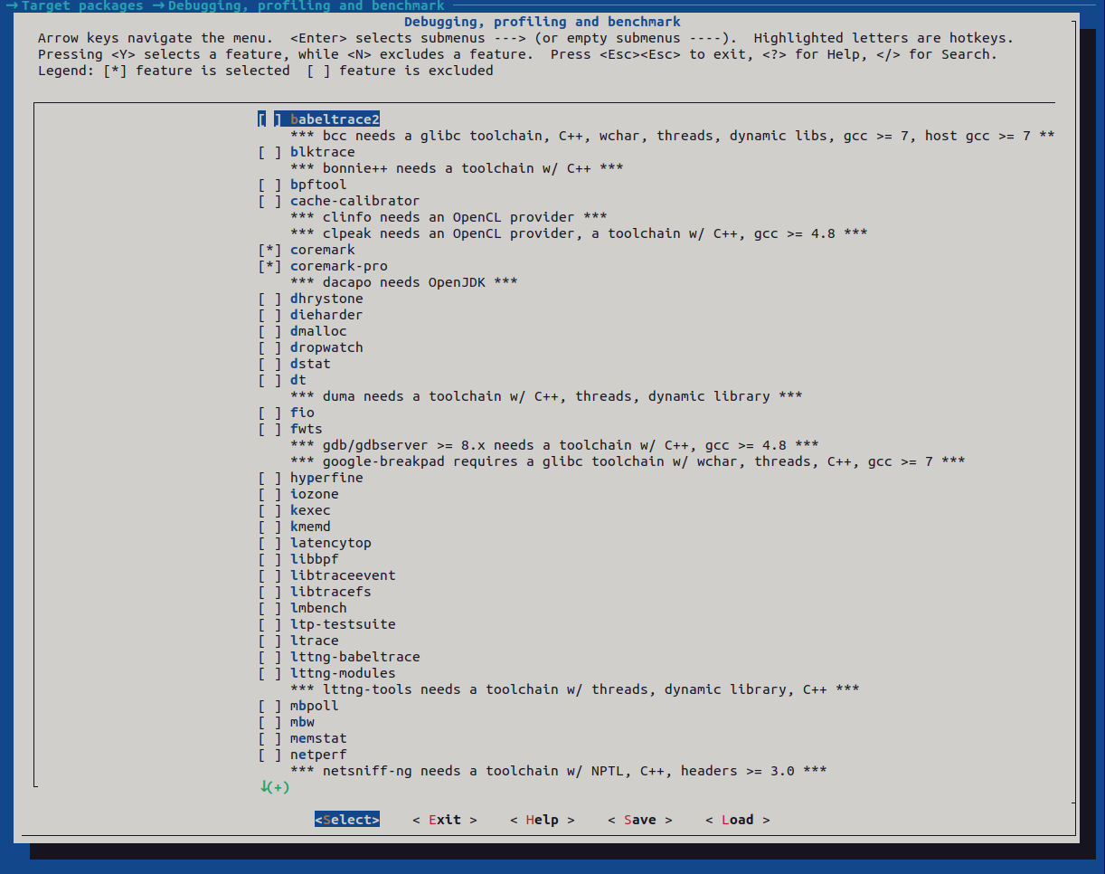Image resolution: width=1105 pixels, height=874 pixels.
Task: Open Help for menuconfig
Action: [542, 820]
